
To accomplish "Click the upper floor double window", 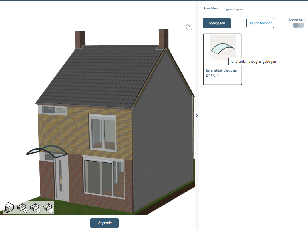I will point(103,132).
